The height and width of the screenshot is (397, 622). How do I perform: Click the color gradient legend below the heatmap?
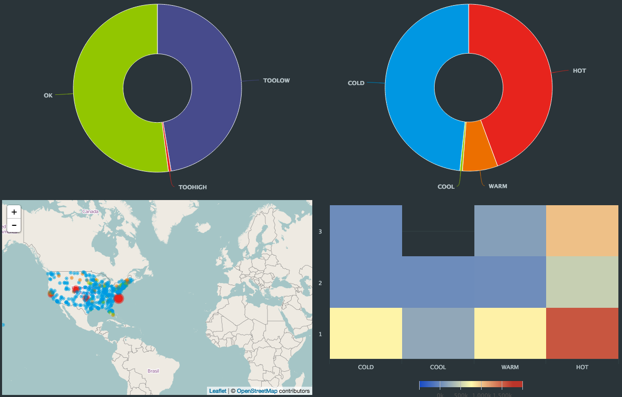[x=470, y=384]
